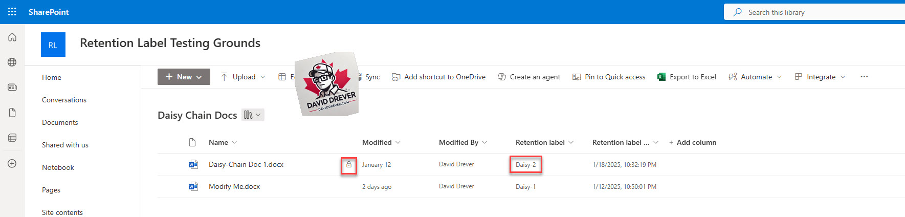Click January 12 modified date cell
Viewport: 905px width, 217px height.
point(377,165)
